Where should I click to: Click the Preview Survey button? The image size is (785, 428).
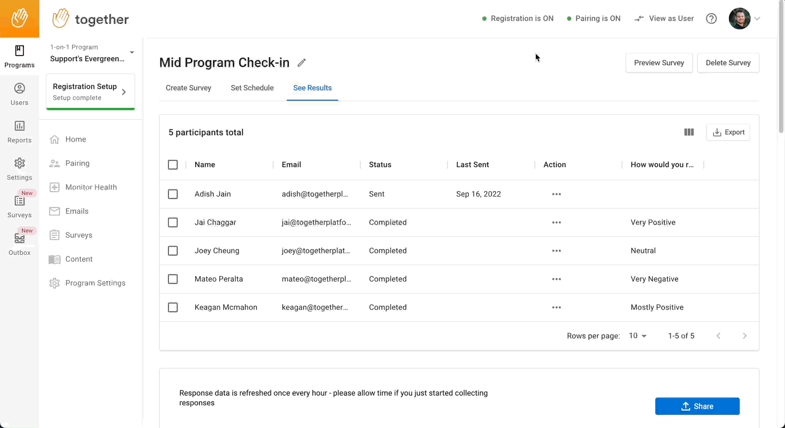(x=659, y=63)
